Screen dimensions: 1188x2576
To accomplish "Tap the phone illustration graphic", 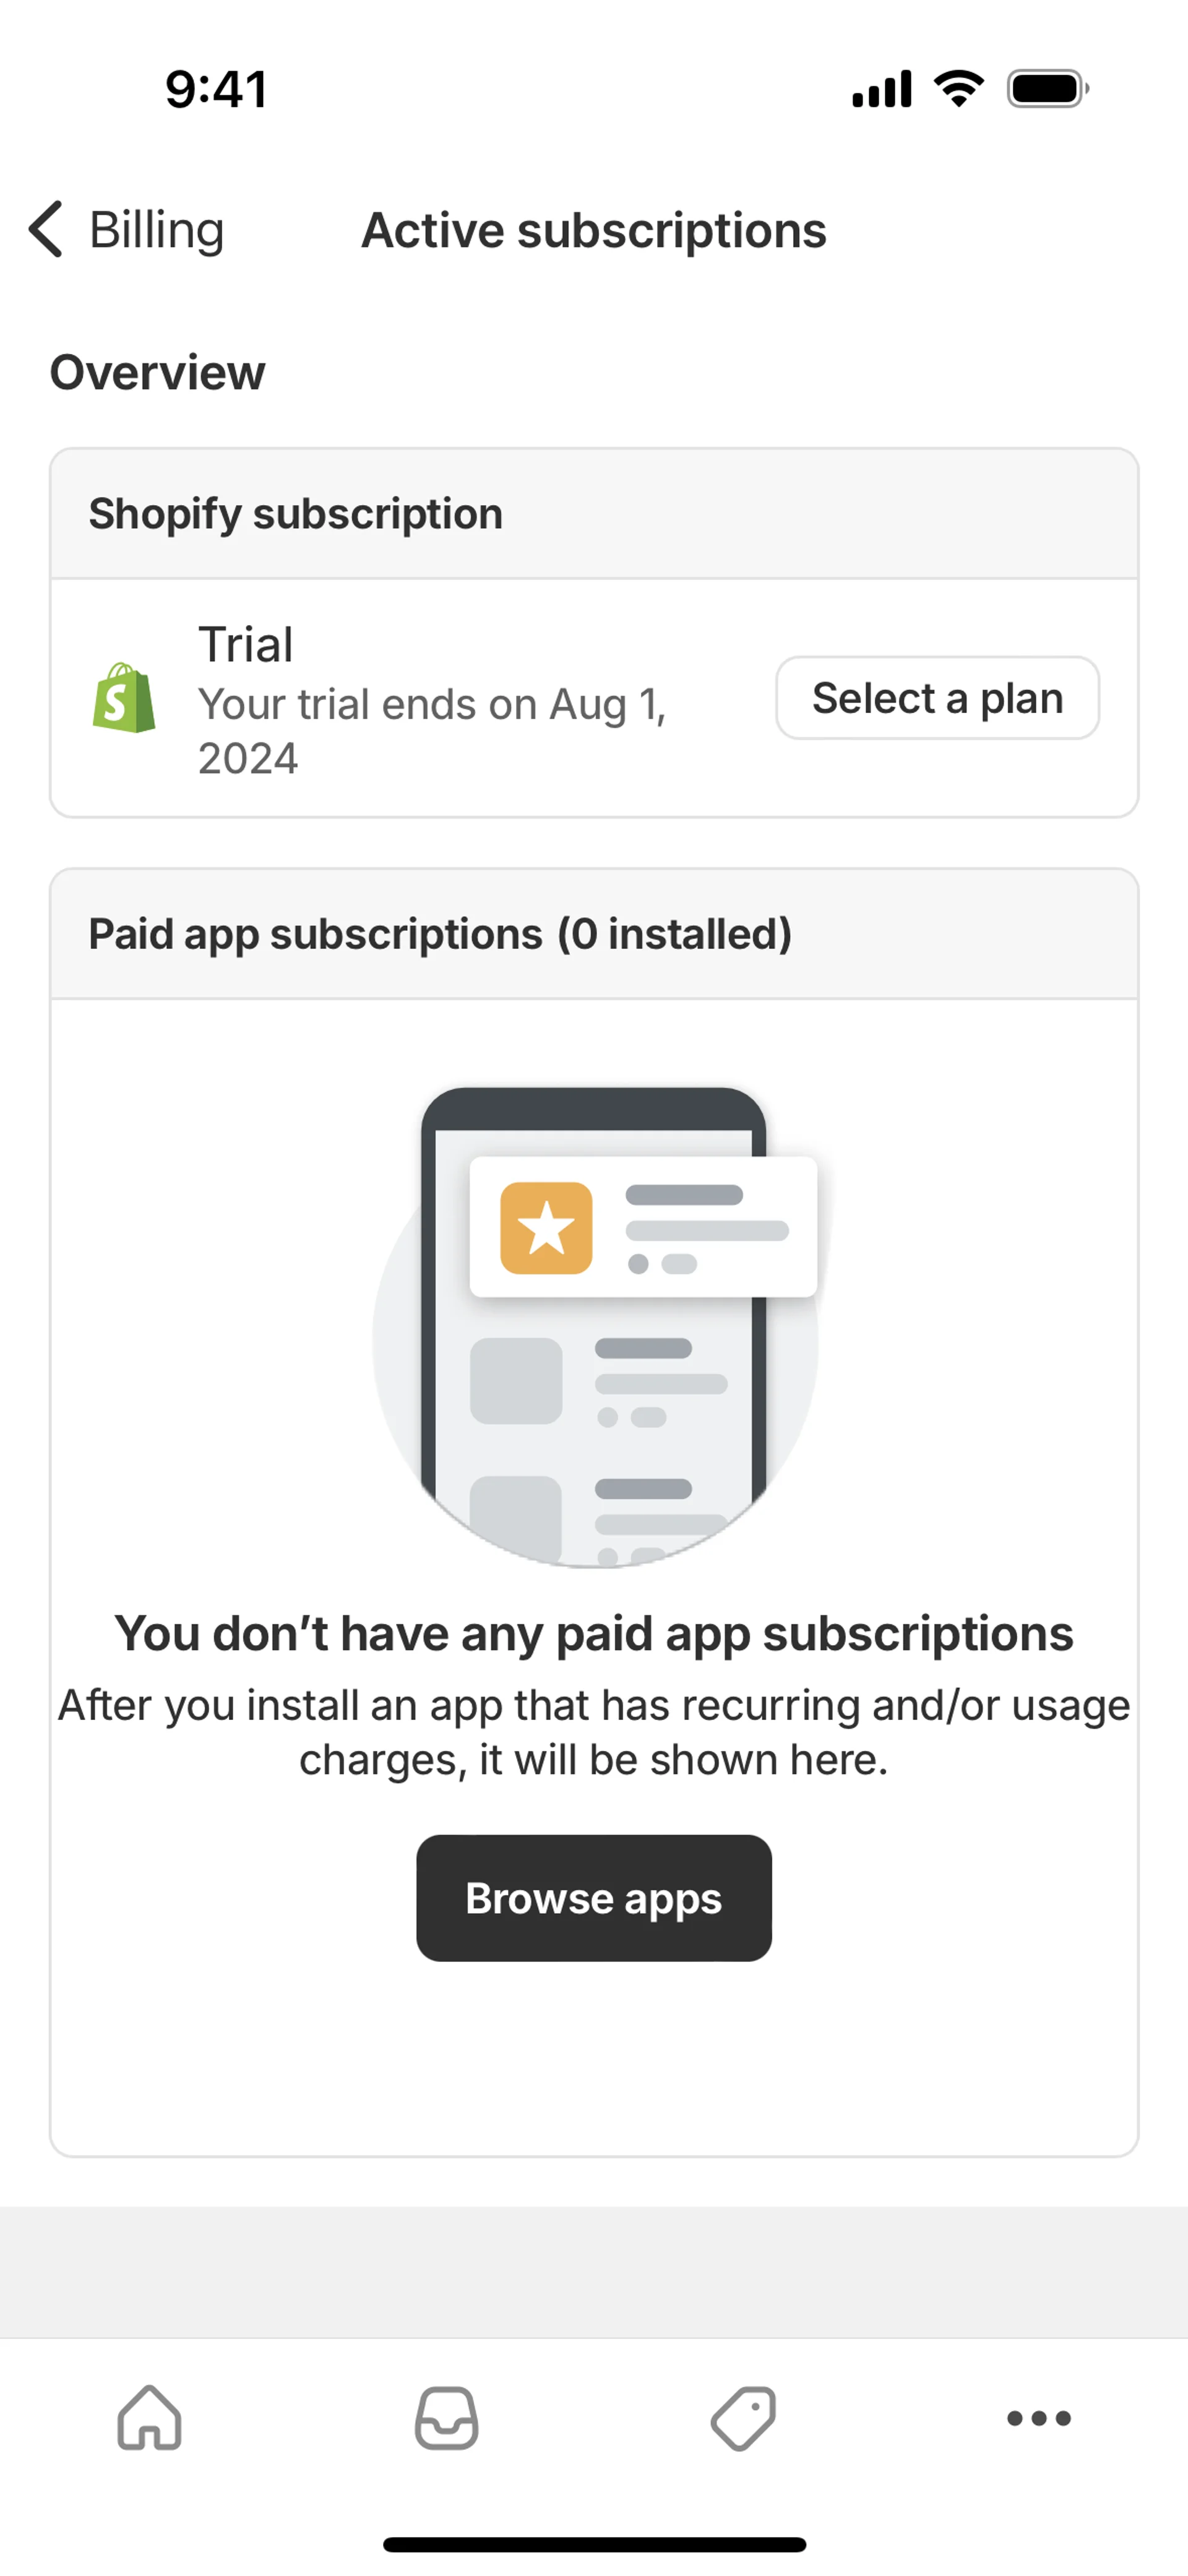I will click(595, 1327).
